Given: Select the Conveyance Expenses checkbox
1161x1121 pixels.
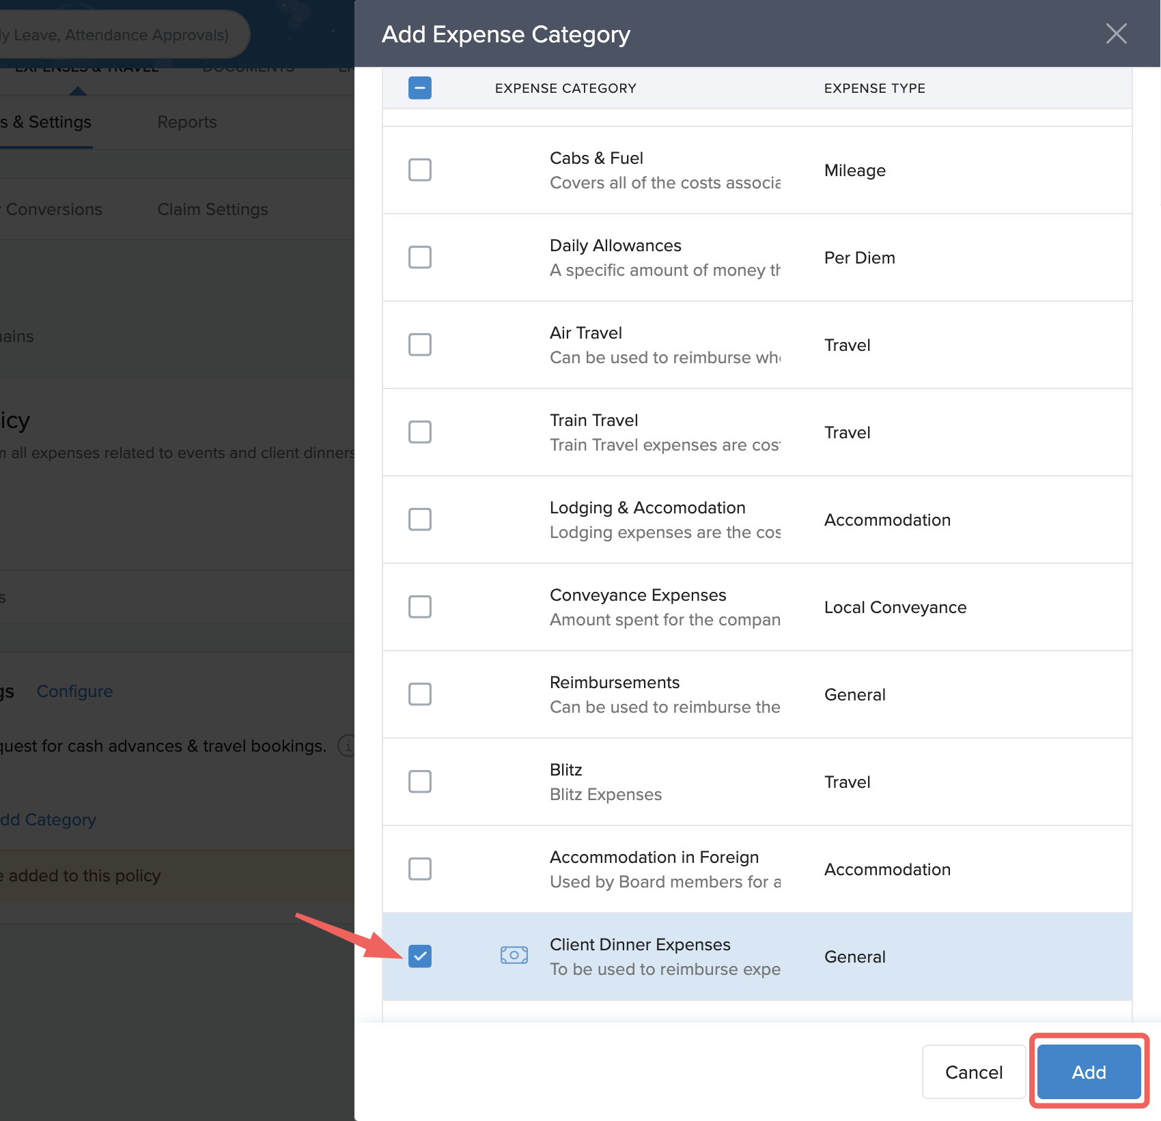Looking at the screenshot, I should pyautogui.click(x=419, y=607).
